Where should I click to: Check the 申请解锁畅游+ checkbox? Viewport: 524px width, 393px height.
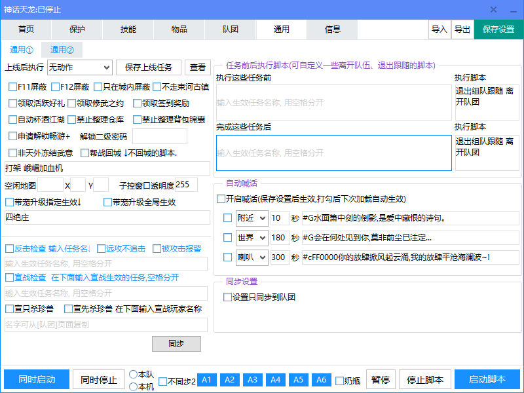12,136
